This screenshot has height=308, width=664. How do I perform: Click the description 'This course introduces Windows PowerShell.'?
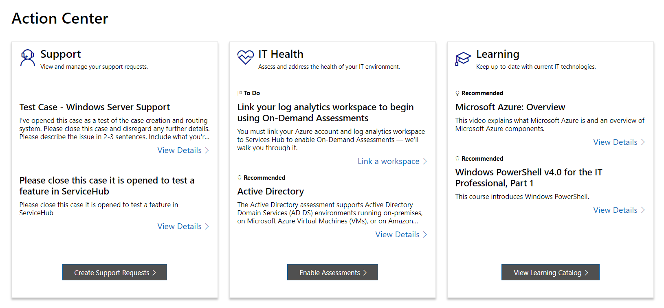click(522, 197)
